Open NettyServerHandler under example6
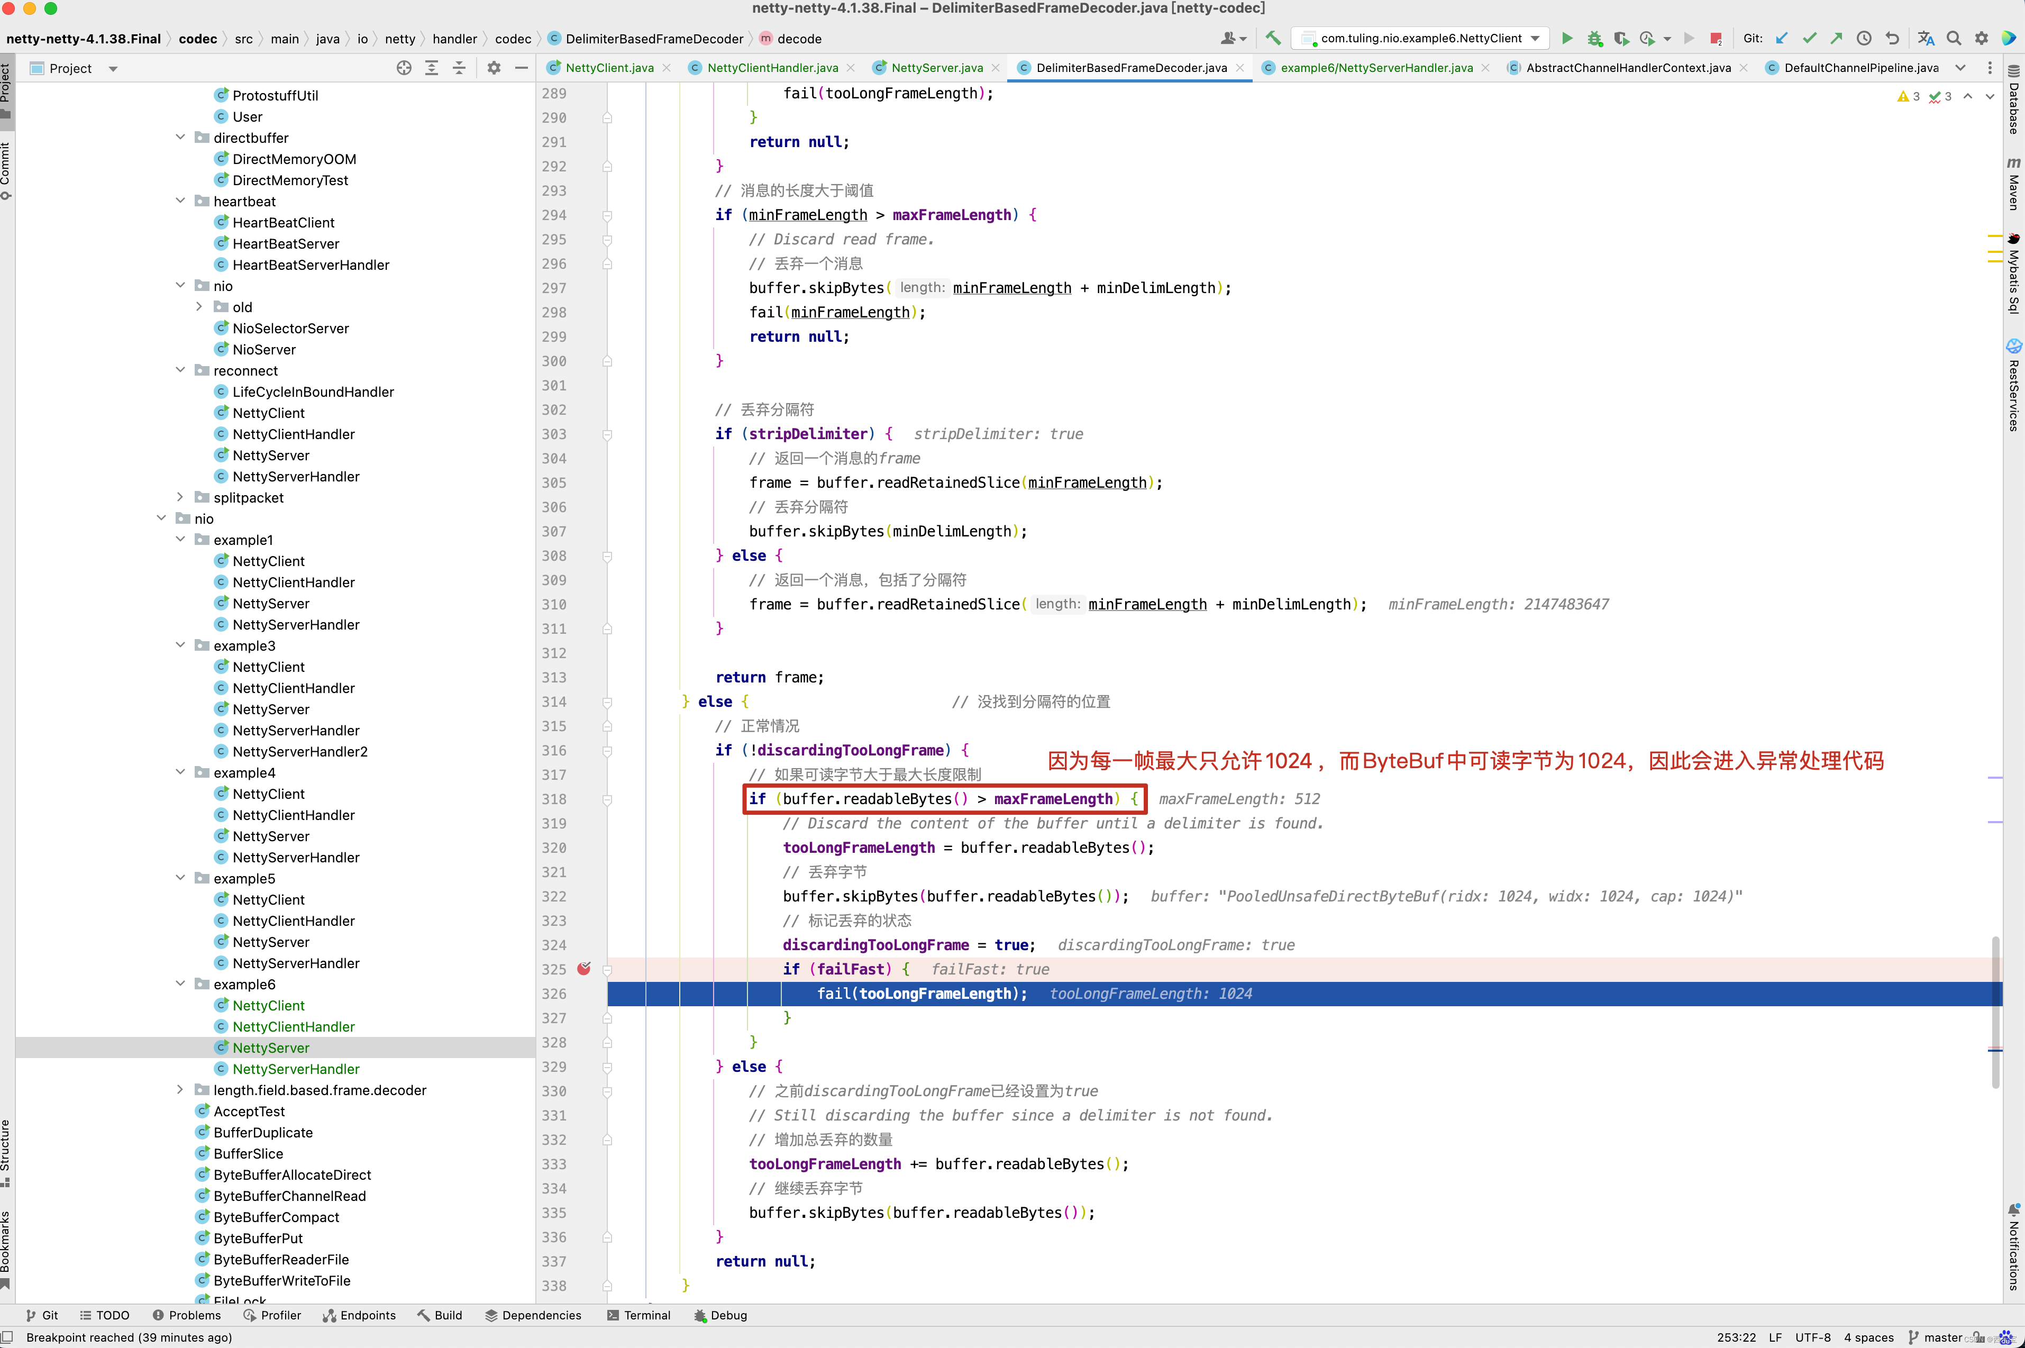Viewport: 2025px width, 1348px height. coord(296,1069)
